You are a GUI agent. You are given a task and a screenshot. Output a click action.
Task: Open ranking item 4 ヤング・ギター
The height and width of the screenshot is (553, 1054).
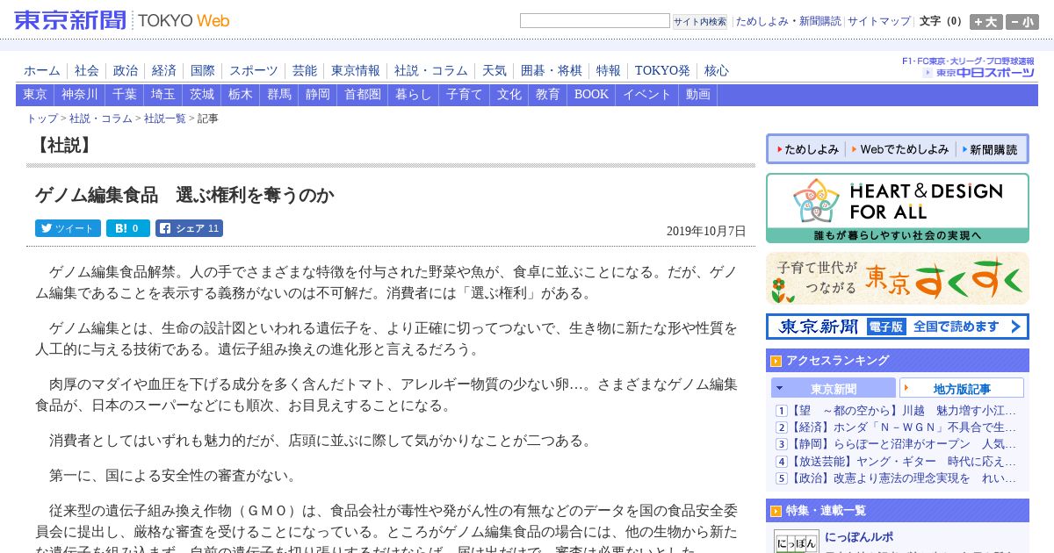pyautogui.click(x=902, y=461)
